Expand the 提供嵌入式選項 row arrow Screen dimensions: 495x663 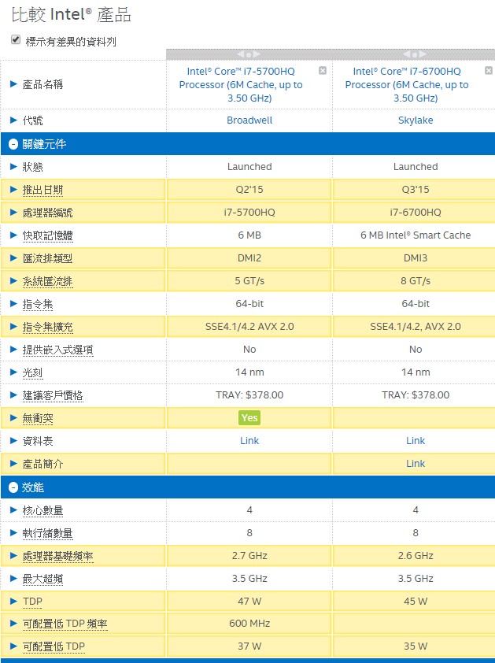[13, 350]
